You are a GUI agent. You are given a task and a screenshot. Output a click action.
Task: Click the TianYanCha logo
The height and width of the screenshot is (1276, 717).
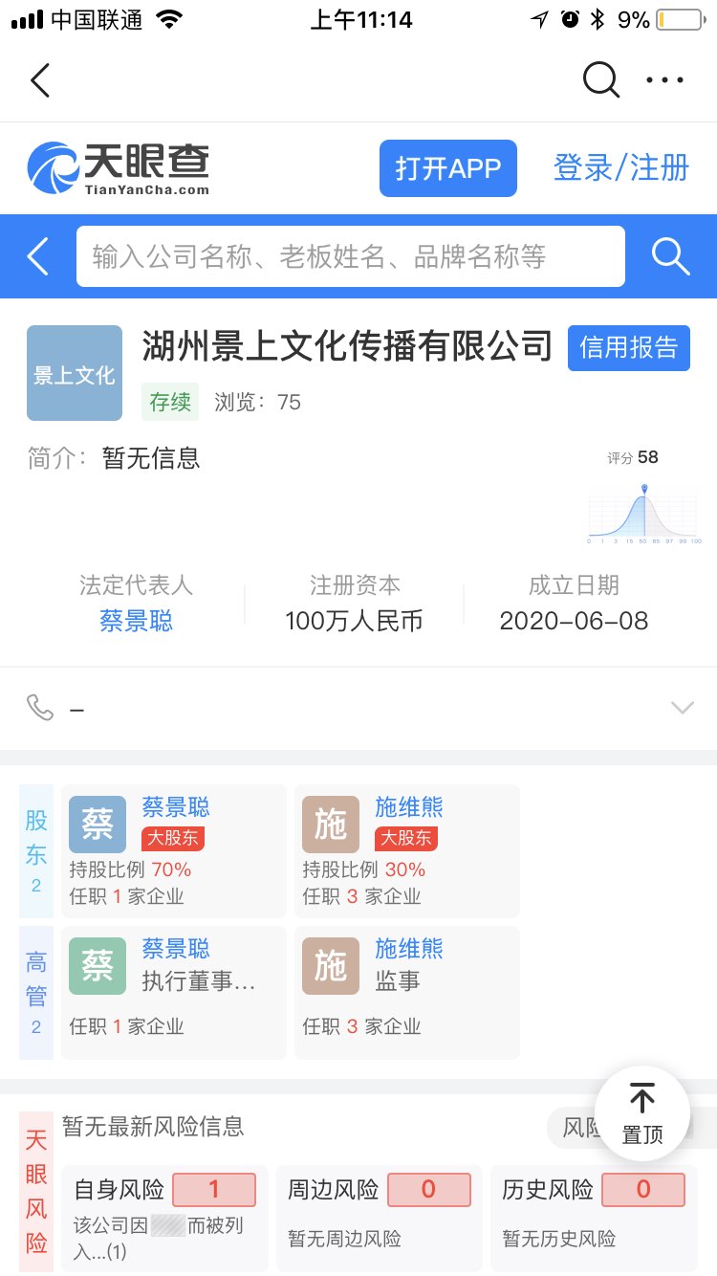118,168
